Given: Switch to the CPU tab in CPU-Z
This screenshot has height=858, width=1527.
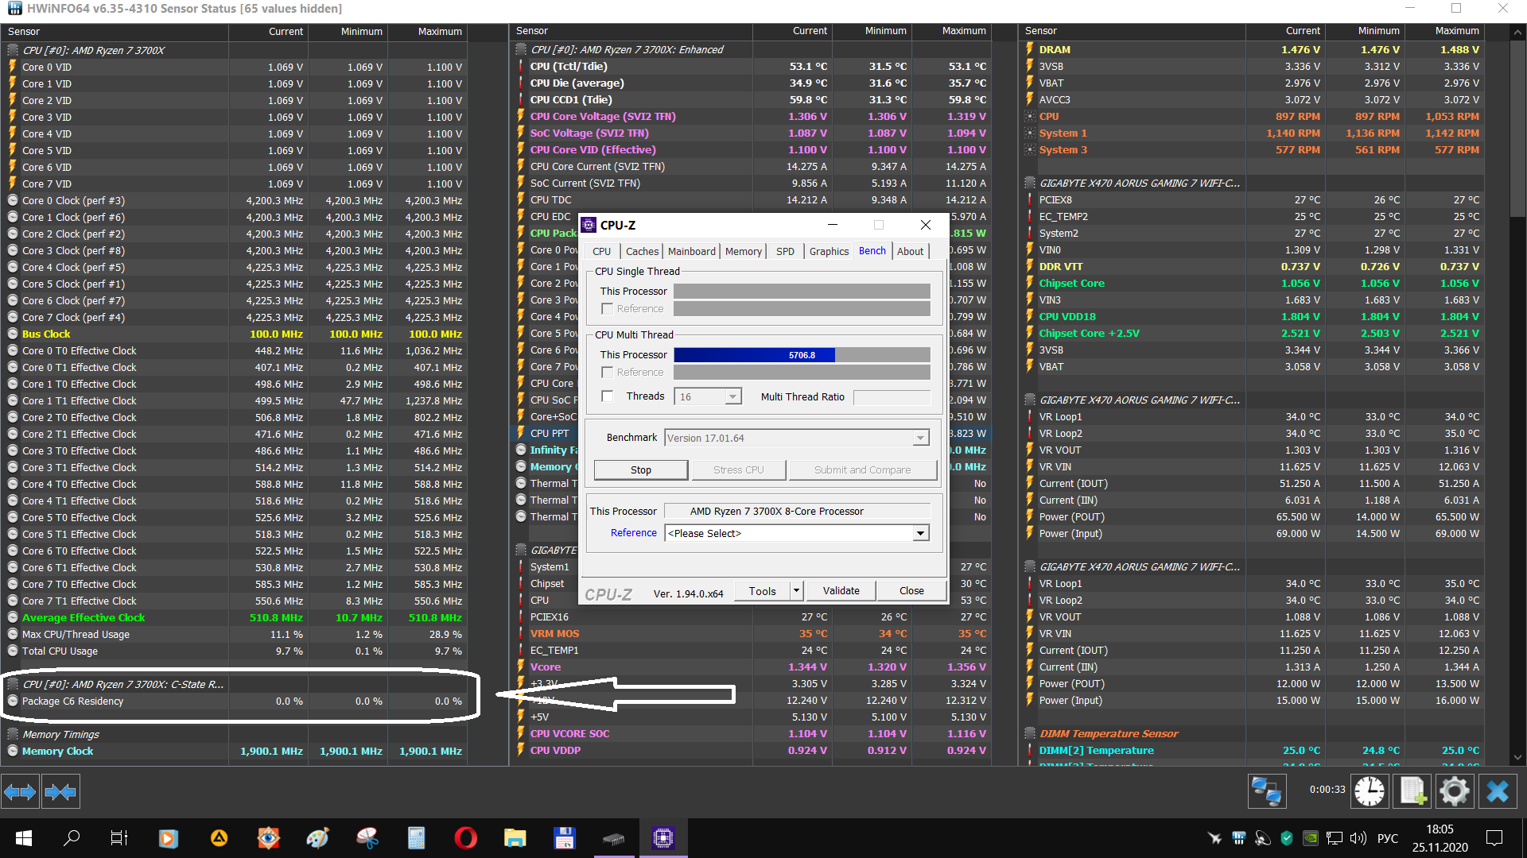Looking at the screenshot, I should (602, 251).
